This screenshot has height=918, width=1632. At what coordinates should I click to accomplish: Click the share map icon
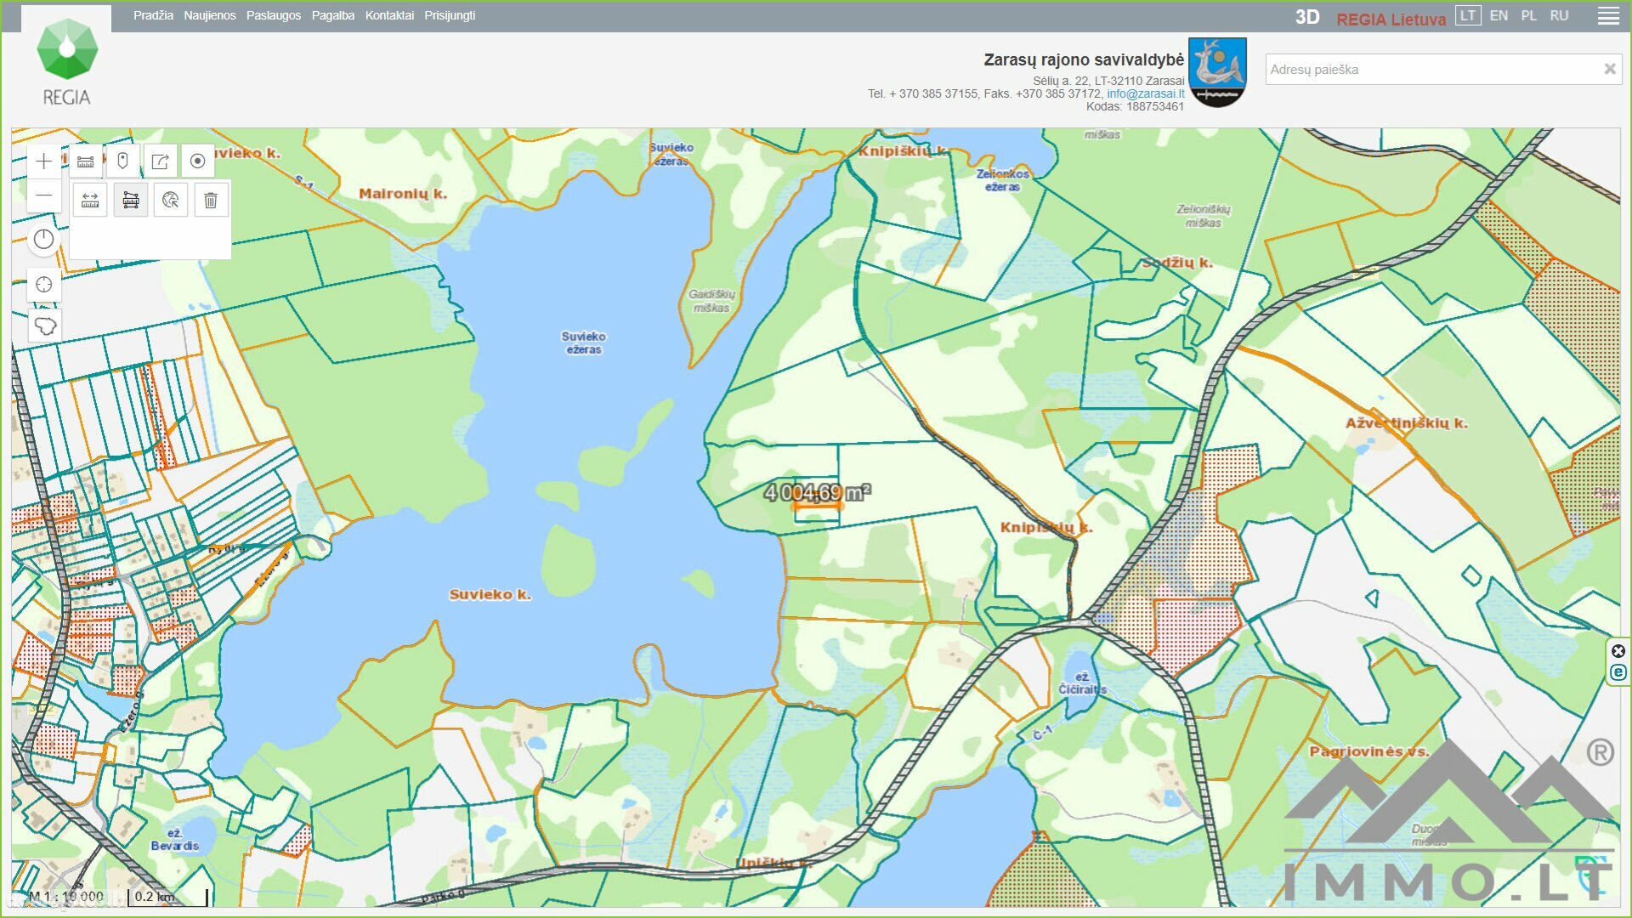pyautogui.click(x=160, y=161)
